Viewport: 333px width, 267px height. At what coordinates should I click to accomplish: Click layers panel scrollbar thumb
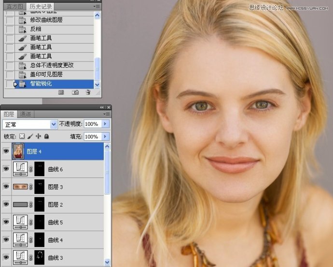(x=107, y=172)
